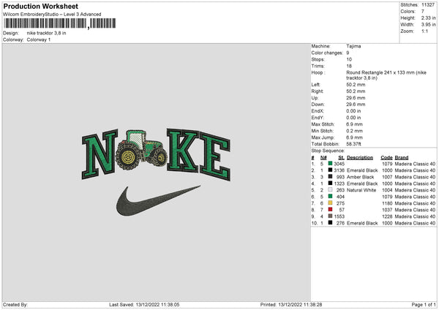
Task: Click design name 'nike tracktor 3,8 in'
Action: pyautogui.click(x=47, y=33)
